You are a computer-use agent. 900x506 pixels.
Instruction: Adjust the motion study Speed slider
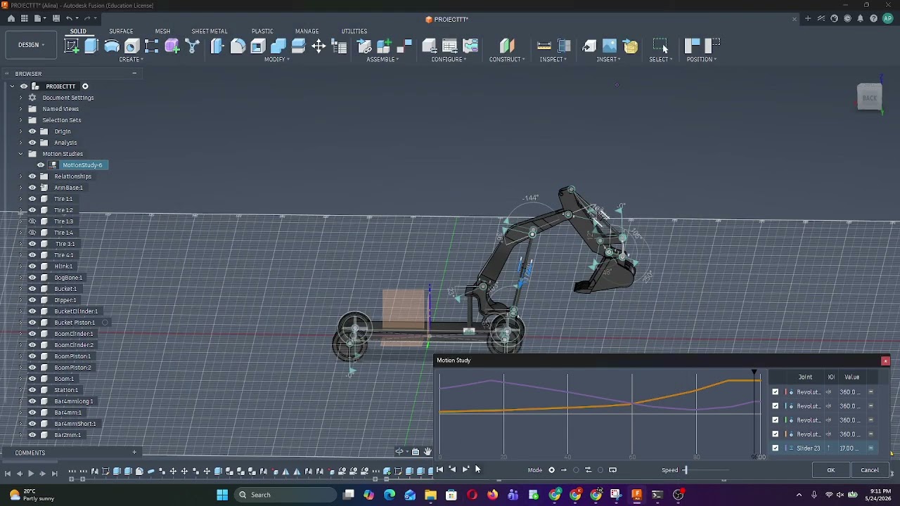coord(686,470)
